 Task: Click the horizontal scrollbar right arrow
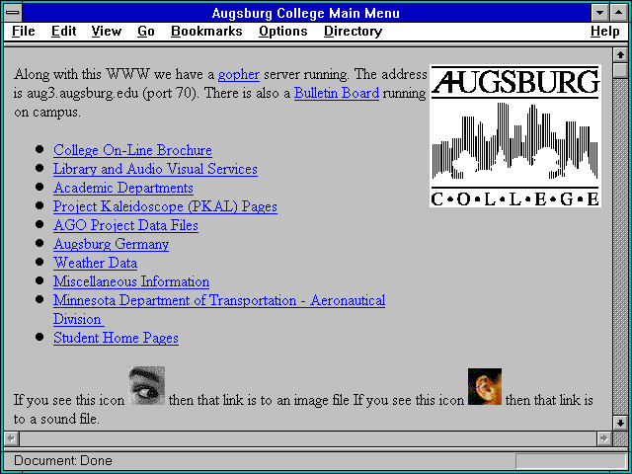click(x=603, y=438)
